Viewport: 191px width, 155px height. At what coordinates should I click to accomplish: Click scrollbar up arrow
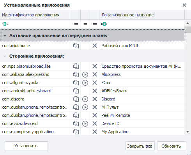click(x=187, y=23)
